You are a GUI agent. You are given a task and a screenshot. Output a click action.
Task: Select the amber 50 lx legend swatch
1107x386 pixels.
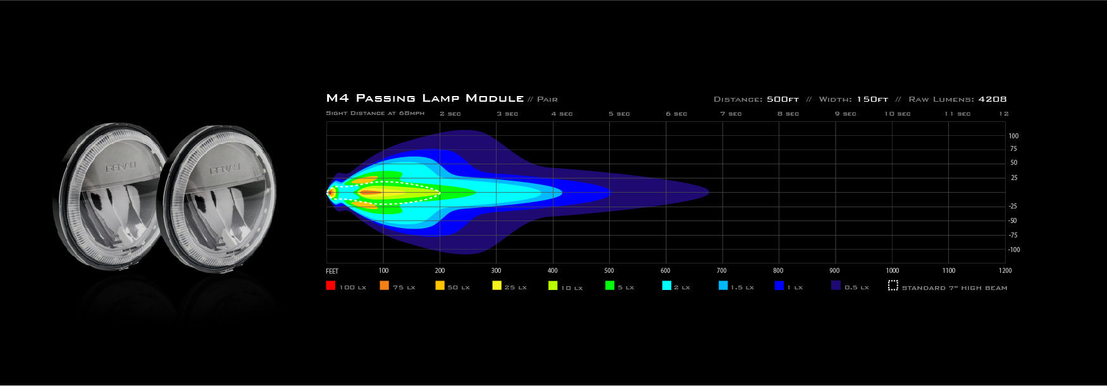pyautogui.click(x=440, y=286)
